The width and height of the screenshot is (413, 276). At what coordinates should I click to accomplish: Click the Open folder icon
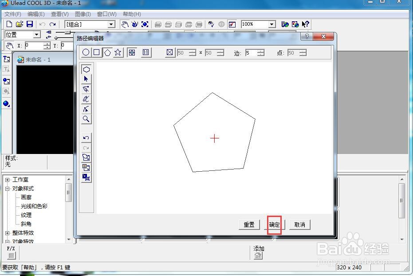pos(20,24)
